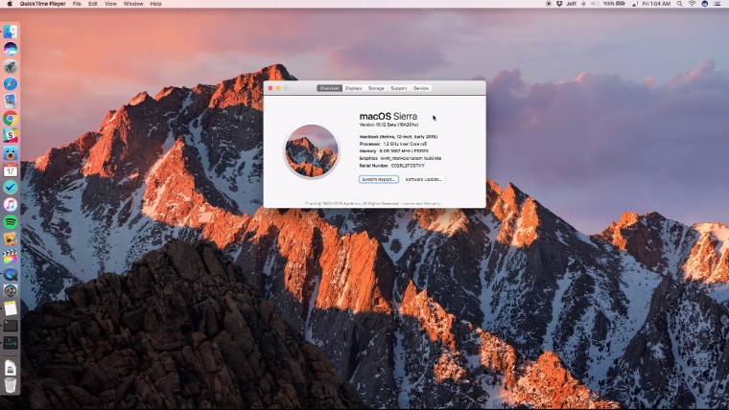Open the Edit menu
Screen dimensions: 729x410
click(93, 4)
